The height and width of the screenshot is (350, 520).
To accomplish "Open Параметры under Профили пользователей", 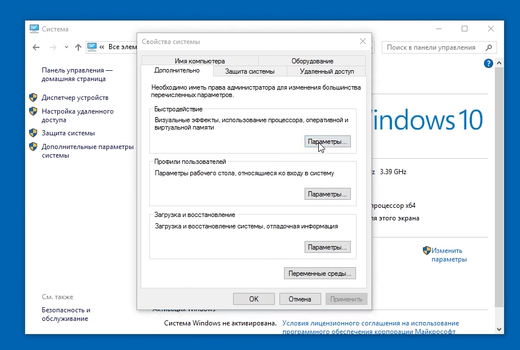I will (327, 194).
